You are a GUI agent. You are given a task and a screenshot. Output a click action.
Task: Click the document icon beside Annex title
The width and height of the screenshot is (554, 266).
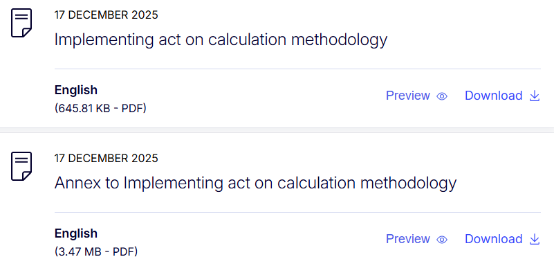(21, 166)
